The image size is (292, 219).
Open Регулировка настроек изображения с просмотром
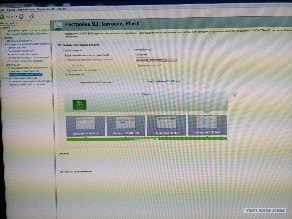[30, 68]
